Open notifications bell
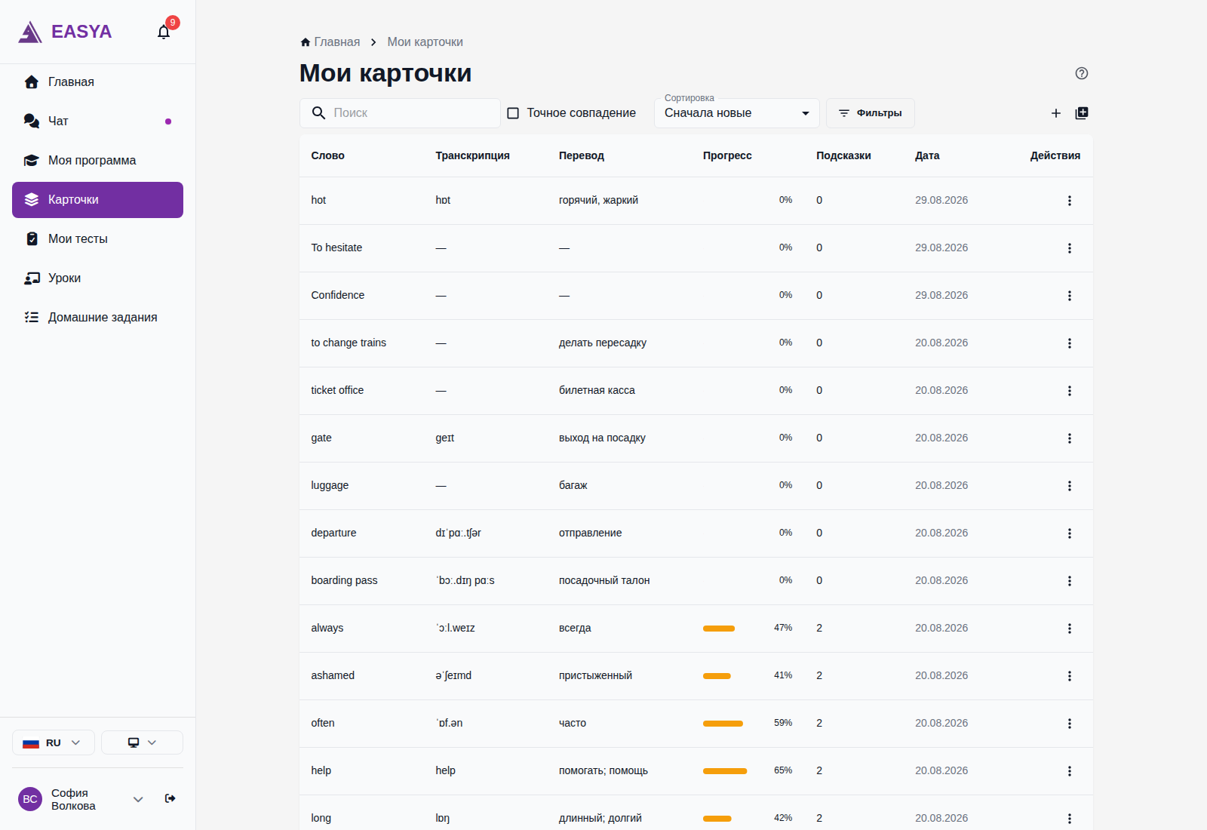1207x830 pixels. (x=164, y=32)
